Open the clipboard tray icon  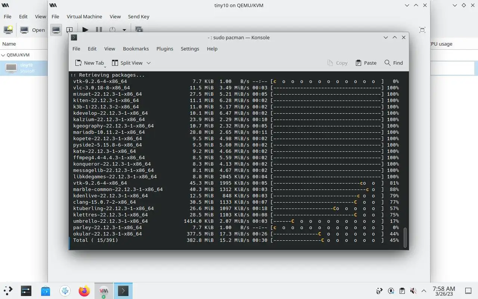402,291
